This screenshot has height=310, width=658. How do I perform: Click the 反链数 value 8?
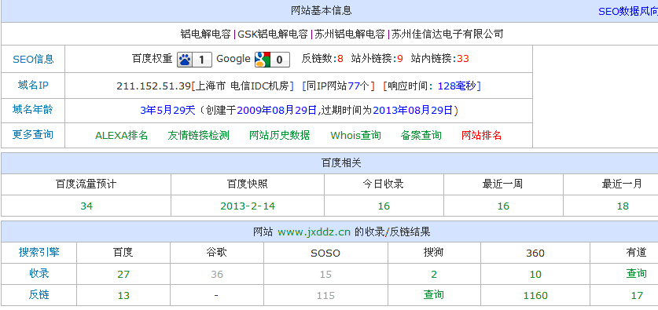click(x=340, y=59)
